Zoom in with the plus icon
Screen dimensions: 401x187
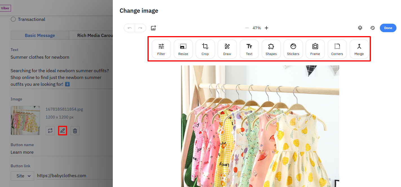click(266, 28)
